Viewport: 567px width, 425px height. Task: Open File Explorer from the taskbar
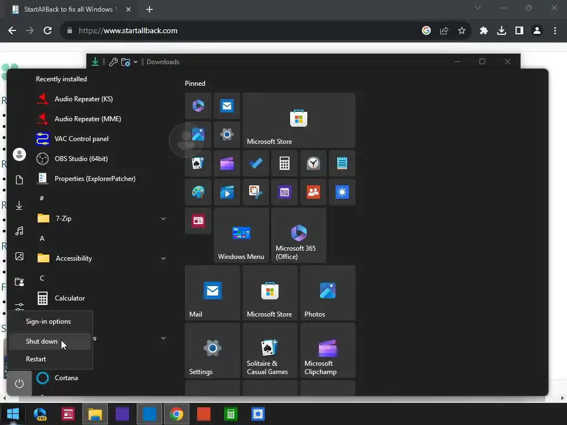click(95, 414)
